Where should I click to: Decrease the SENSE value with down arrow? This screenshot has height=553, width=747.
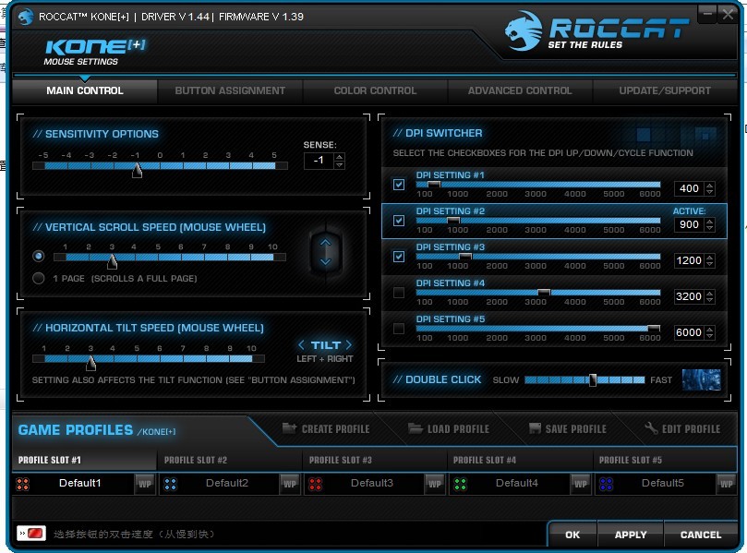click(x=339, y=165)
